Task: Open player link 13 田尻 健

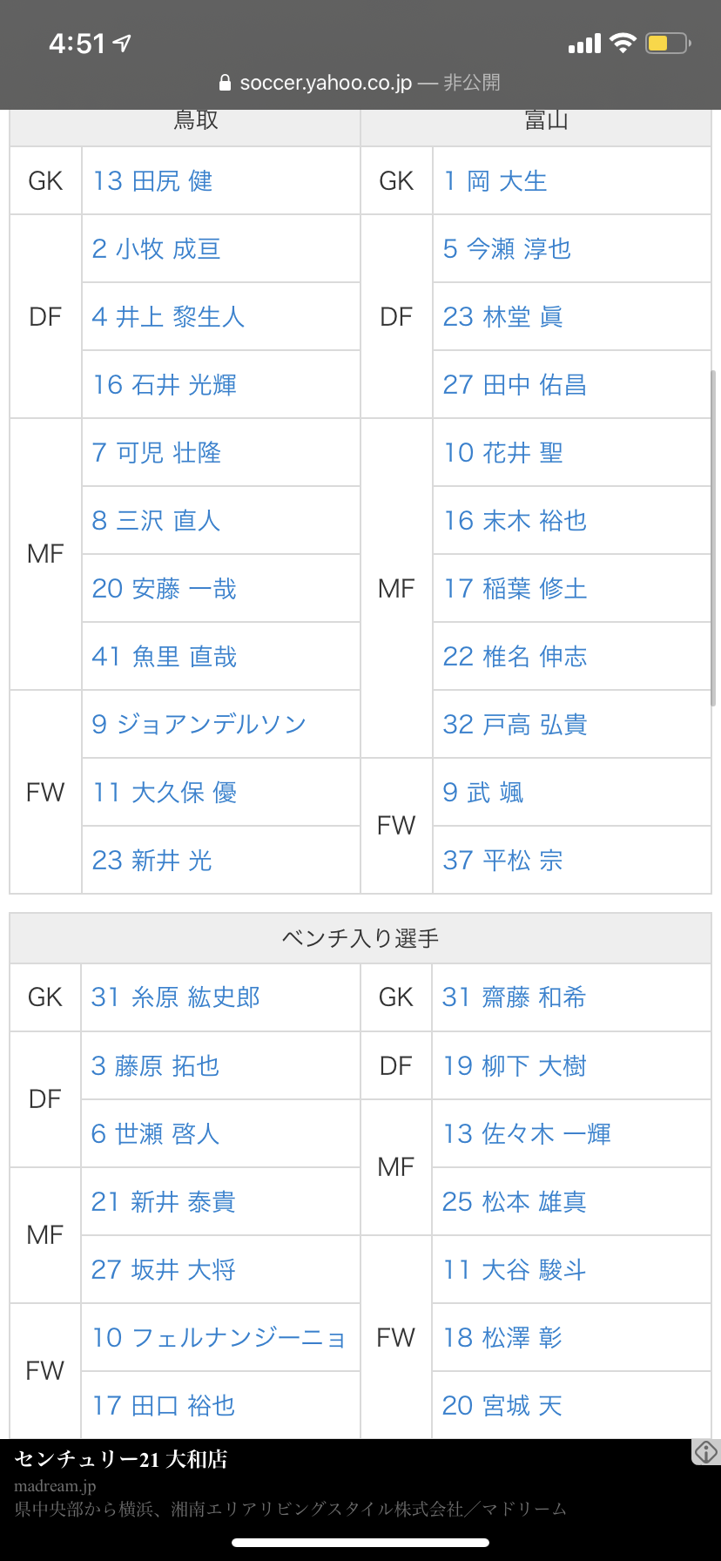Action: point(152,181)
